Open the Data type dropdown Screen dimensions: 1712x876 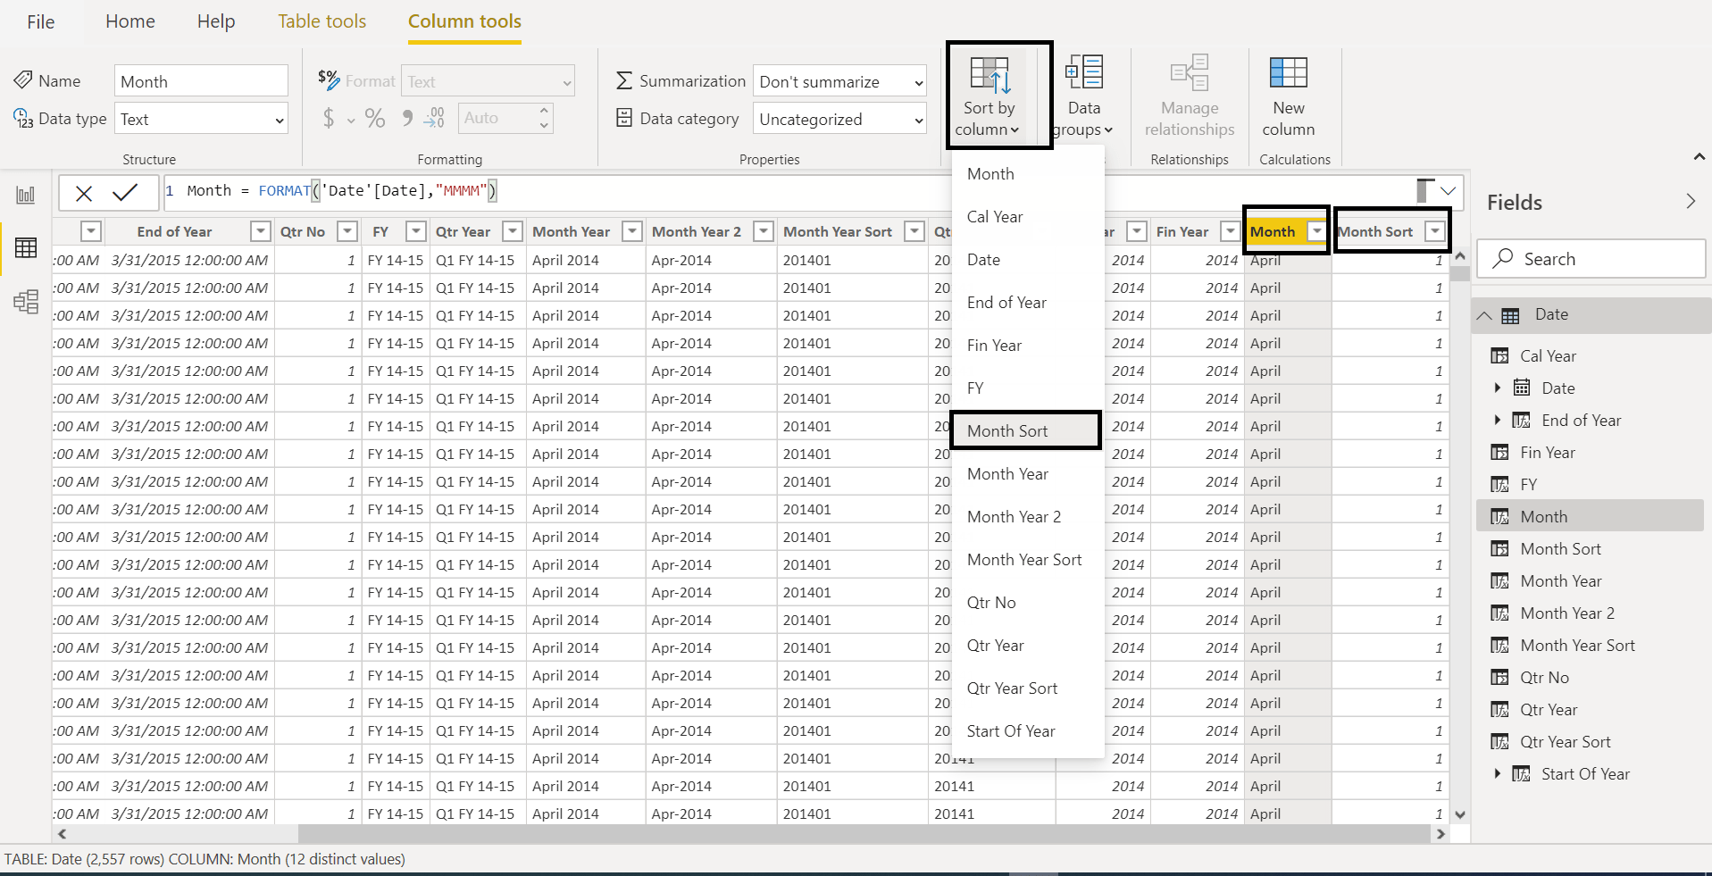coord(202,120)
